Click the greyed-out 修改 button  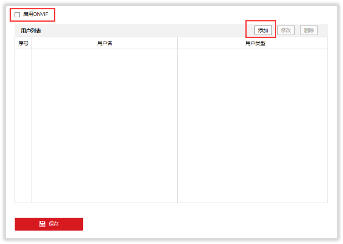tap(286, 30)
